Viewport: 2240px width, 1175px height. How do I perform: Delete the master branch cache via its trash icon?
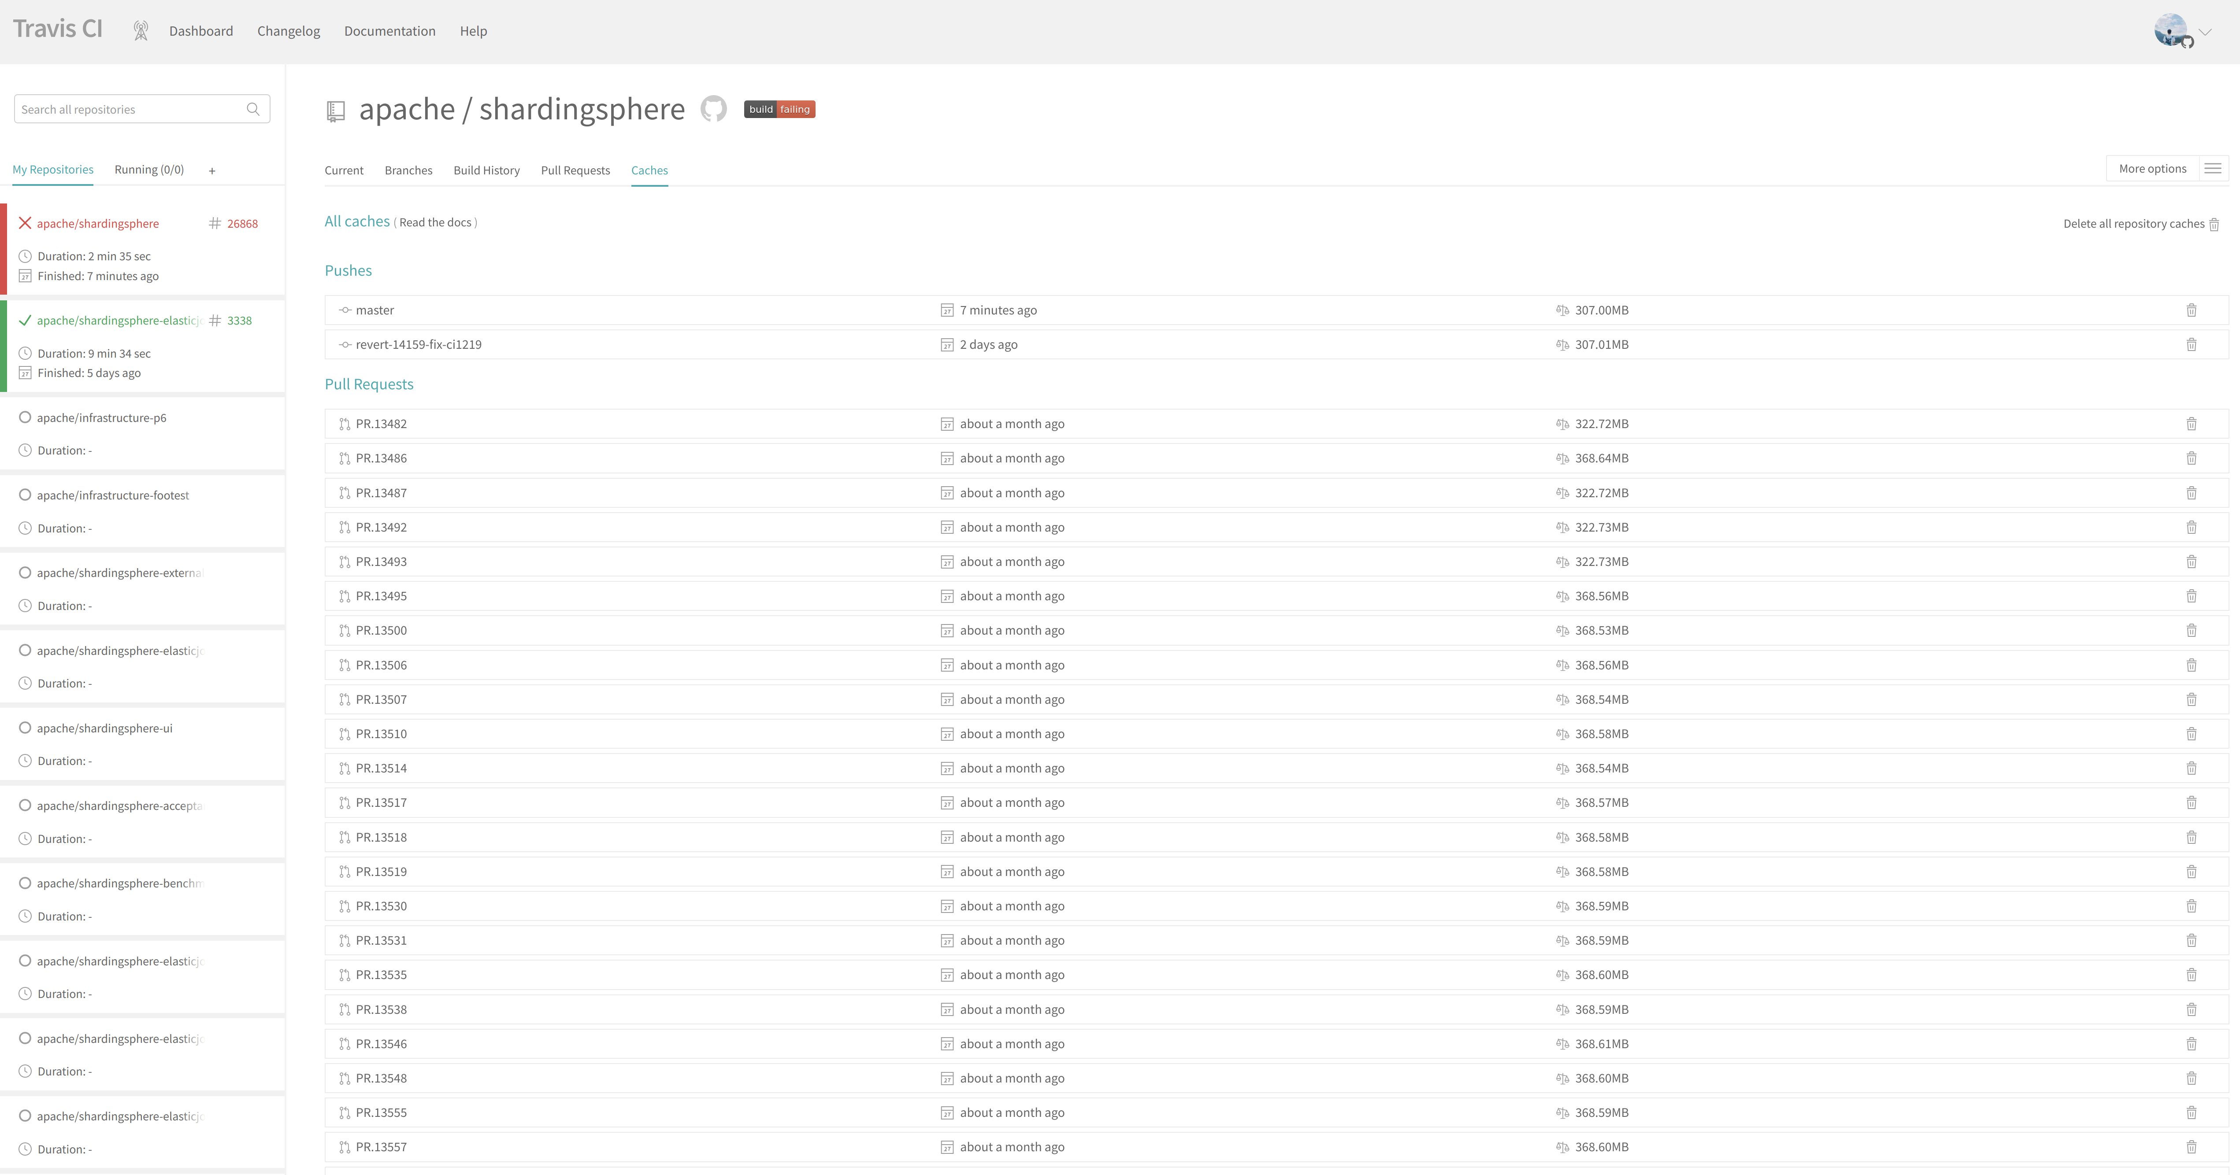tap(2191, 310)
